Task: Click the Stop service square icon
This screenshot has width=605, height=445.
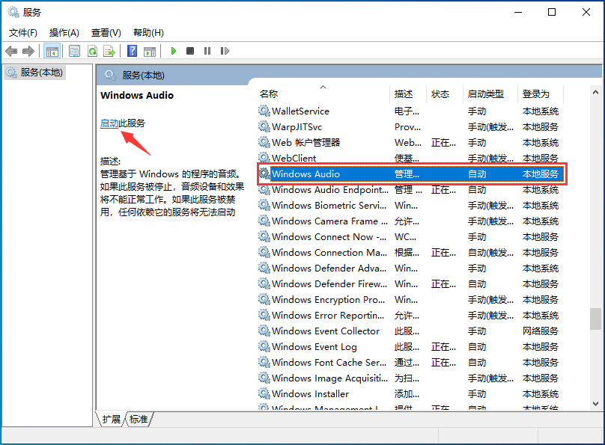Action: point(190,51)
